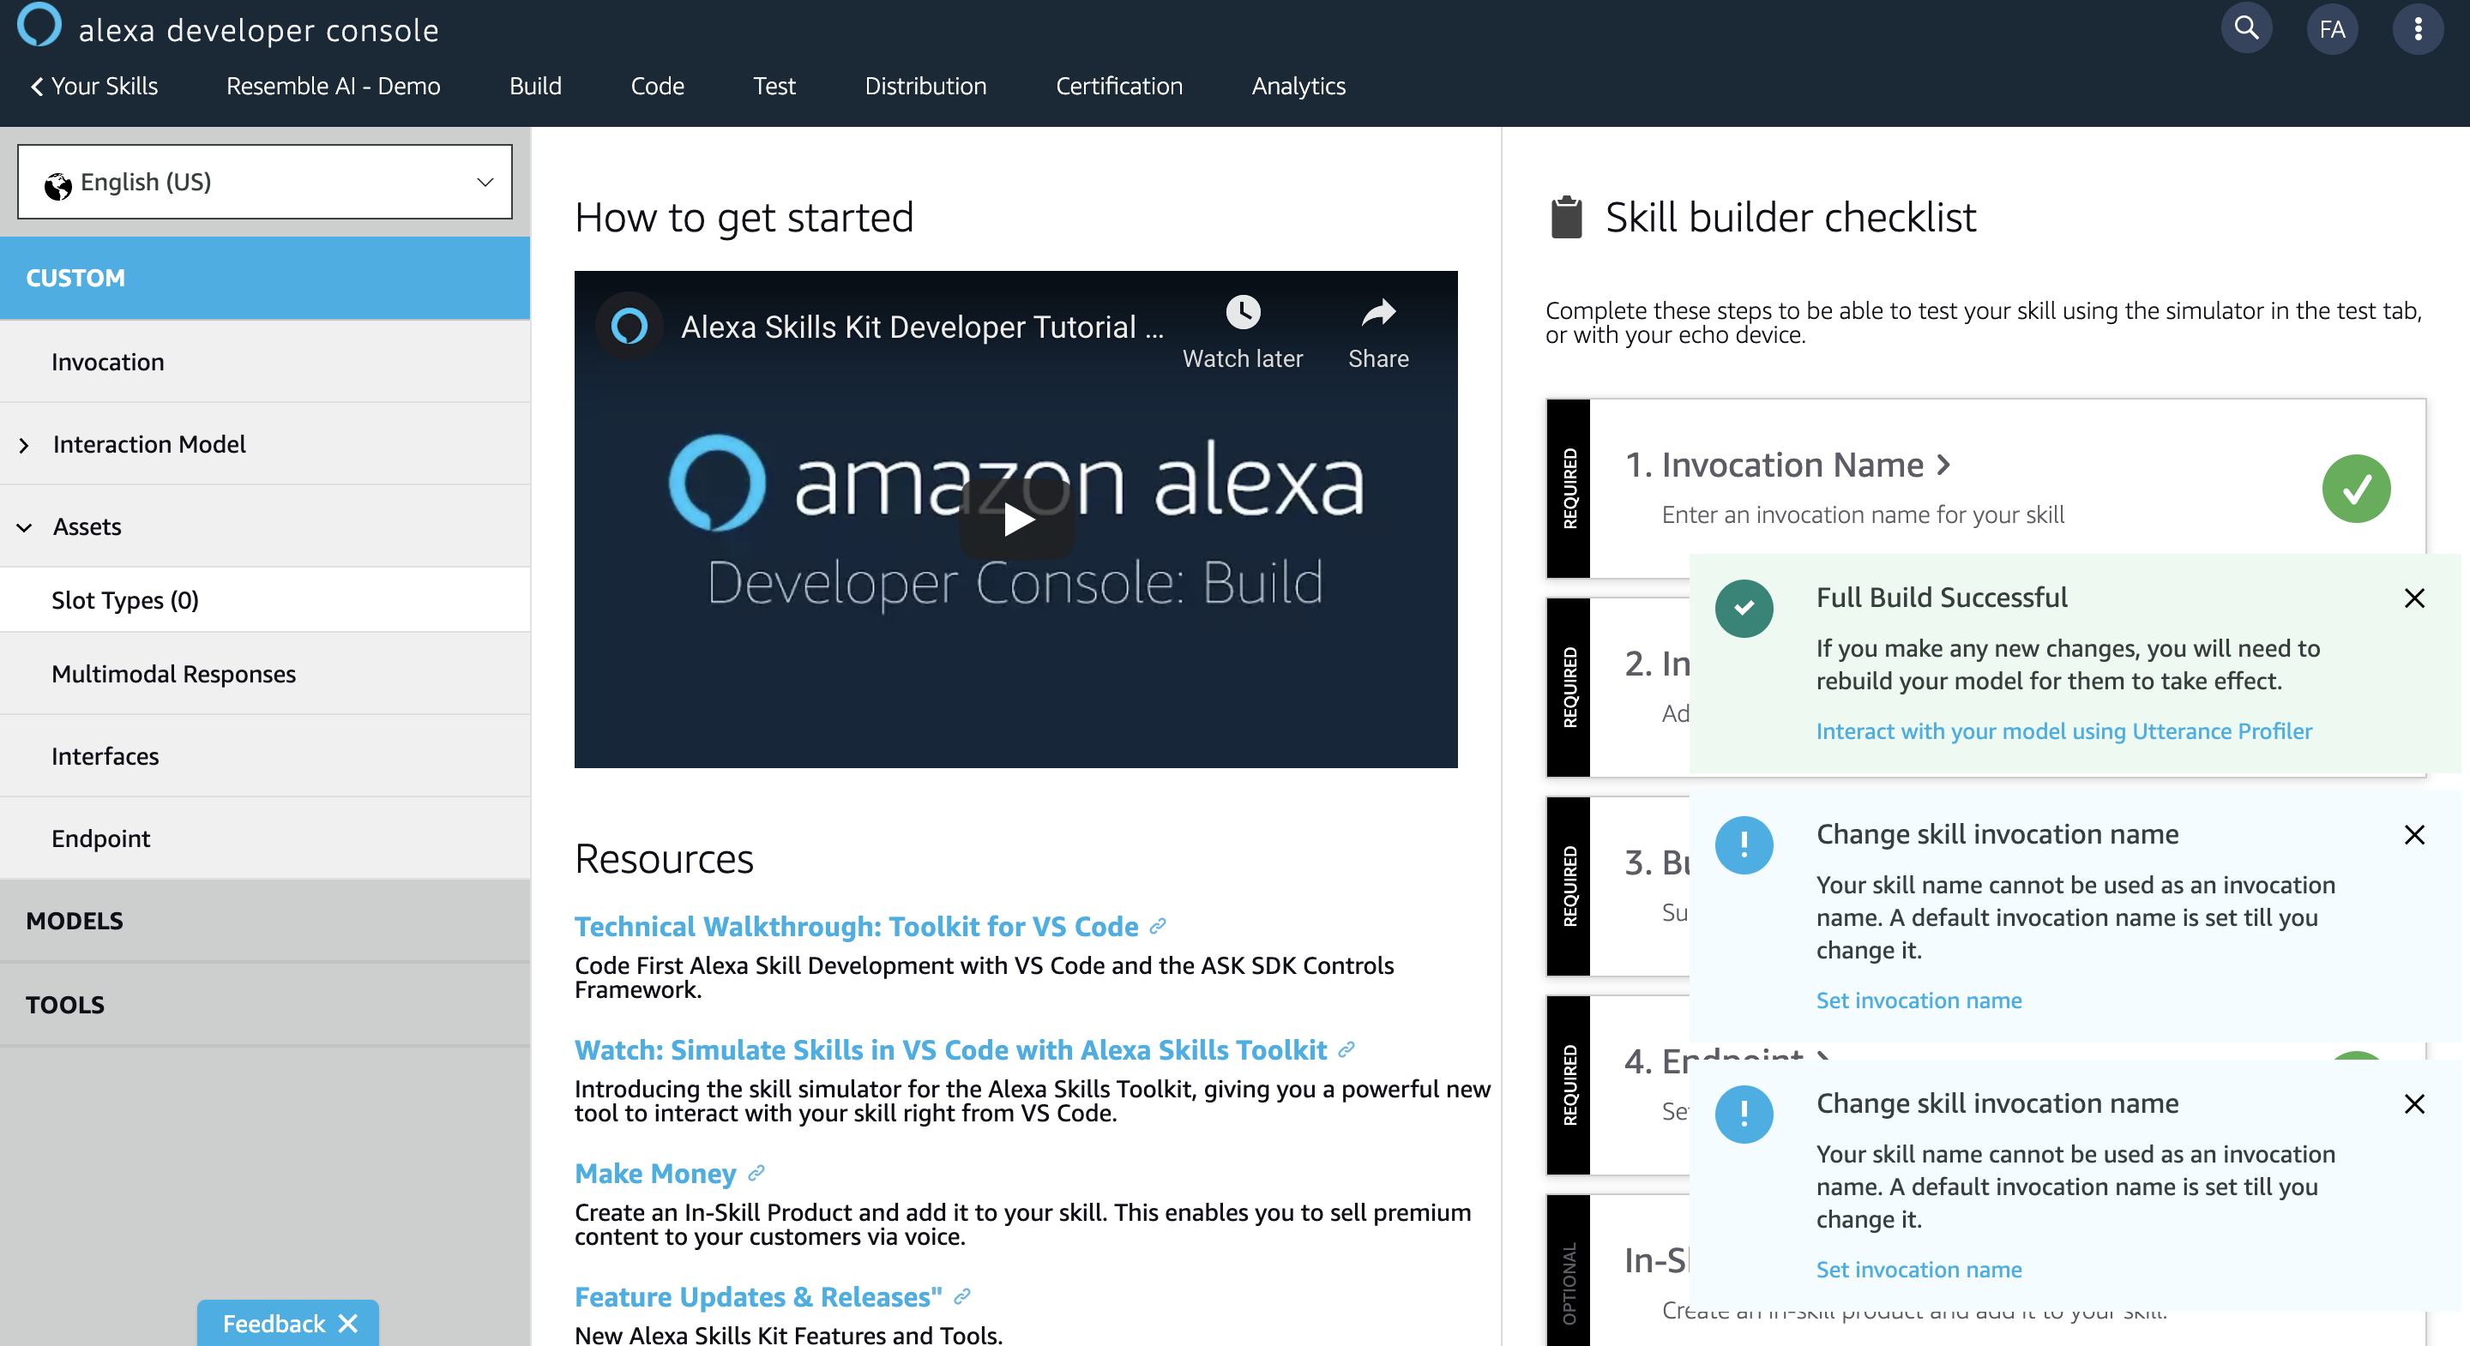The image size is (2470, 1346).
Task: Collapse the Assets section
Action: tap(265, 526)
